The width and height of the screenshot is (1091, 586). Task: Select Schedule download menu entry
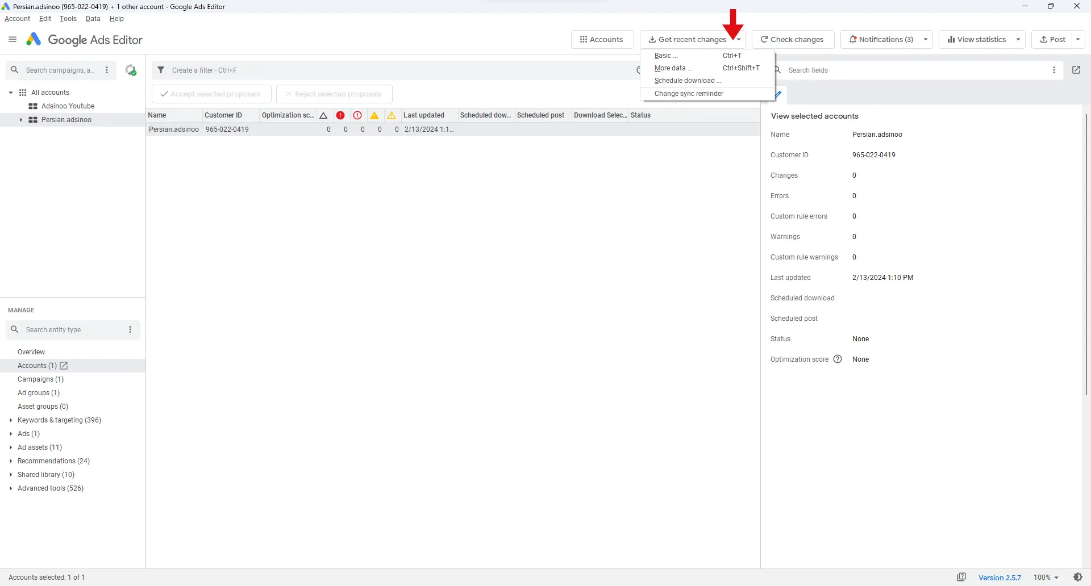click(707, 81)
